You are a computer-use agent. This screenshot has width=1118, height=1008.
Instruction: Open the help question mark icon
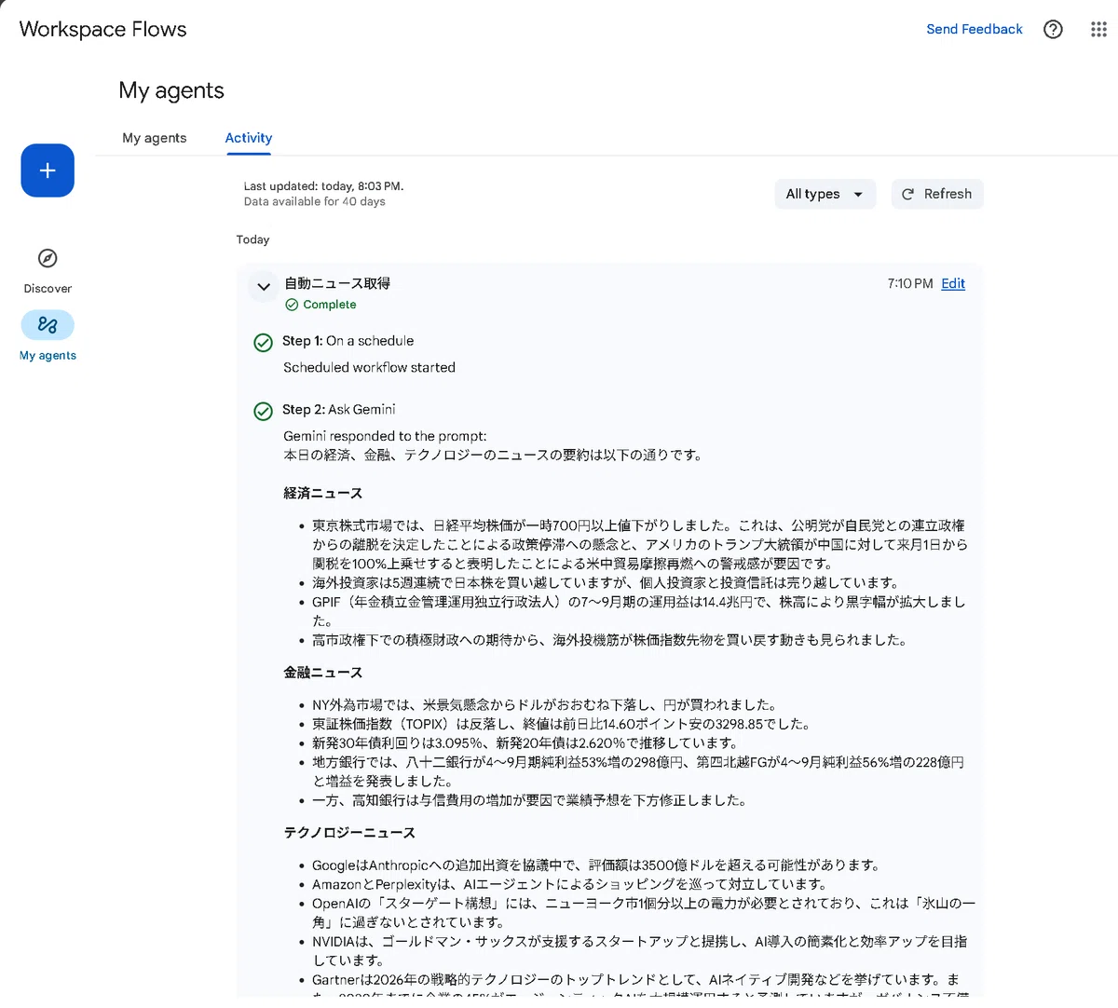click(1053, 29)
